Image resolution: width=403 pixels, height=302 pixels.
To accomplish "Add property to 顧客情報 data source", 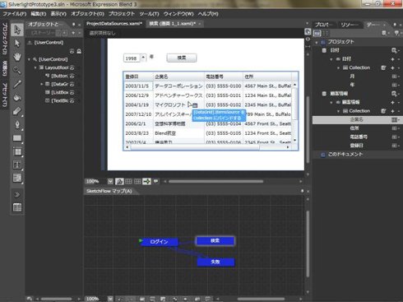I will coord(392,102).
